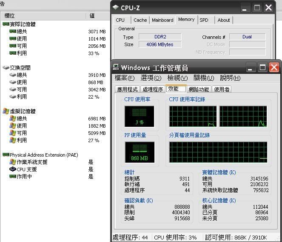Click disk icon of 可用 3042 MB row
This screenshot has height=242, width=282.
coord(13,89)
